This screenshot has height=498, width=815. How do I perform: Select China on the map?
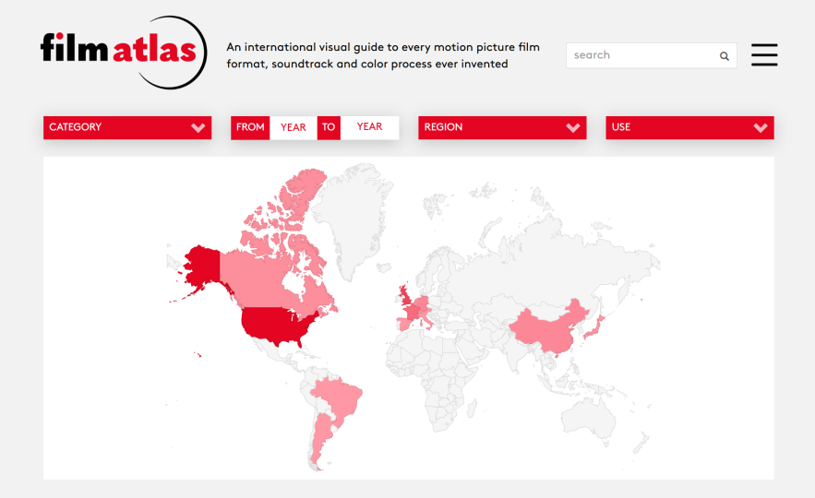pos(545,330)
